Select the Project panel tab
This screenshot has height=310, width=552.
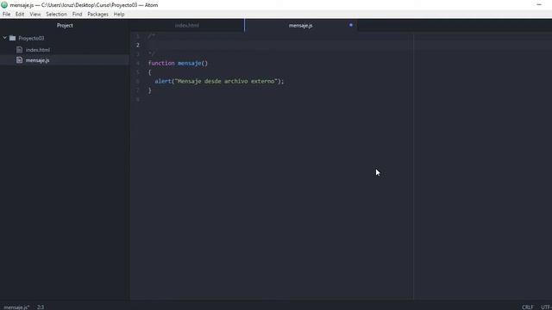[65, 25]
